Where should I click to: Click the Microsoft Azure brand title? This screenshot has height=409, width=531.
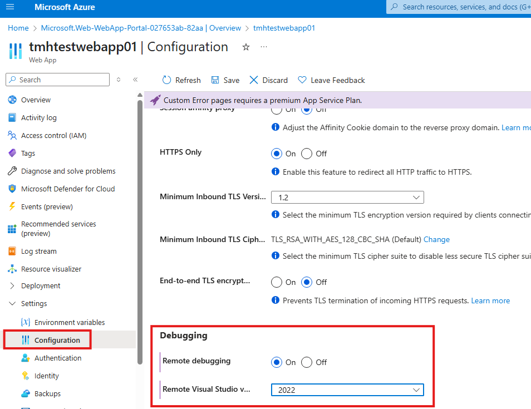coord(65,7)
